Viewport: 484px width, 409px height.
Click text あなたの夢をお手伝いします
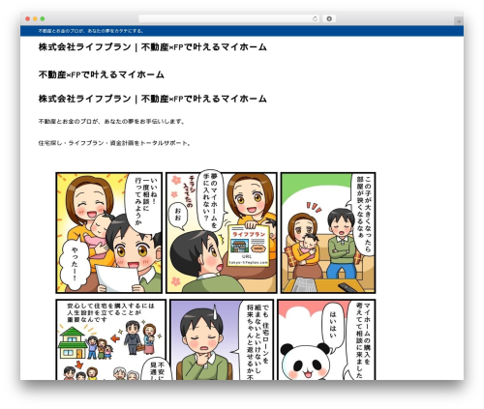coord(144,122)
